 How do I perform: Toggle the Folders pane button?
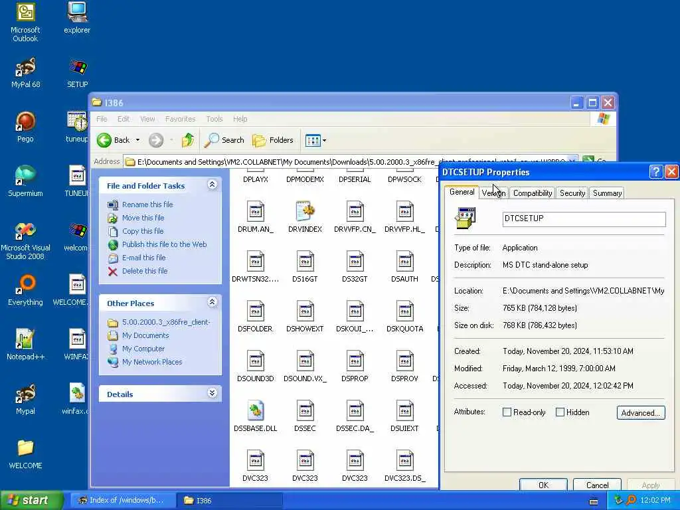273,140
